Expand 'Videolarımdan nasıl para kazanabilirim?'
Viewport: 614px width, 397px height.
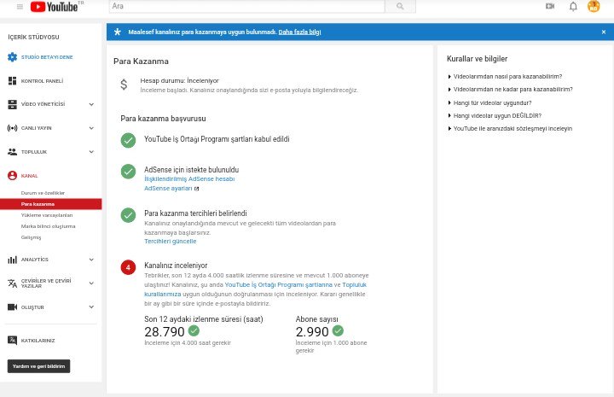tap(505, 77)
